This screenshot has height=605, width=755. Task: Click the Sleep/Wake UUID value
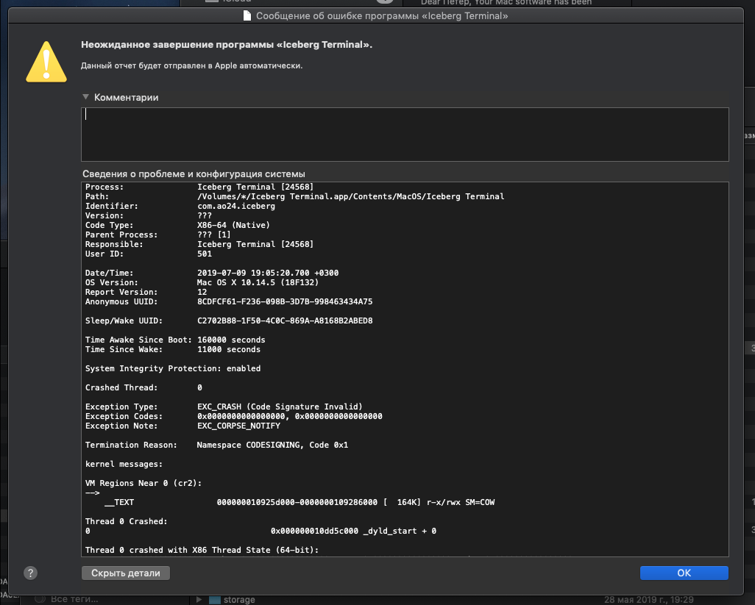click(285, 321)
